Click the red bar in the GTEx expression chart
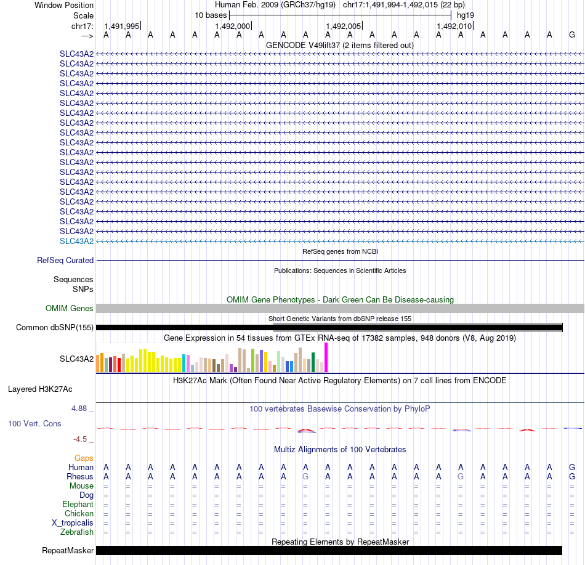Image resolution: width=585 pixels, height=565 pixels. tap(119, 365)
